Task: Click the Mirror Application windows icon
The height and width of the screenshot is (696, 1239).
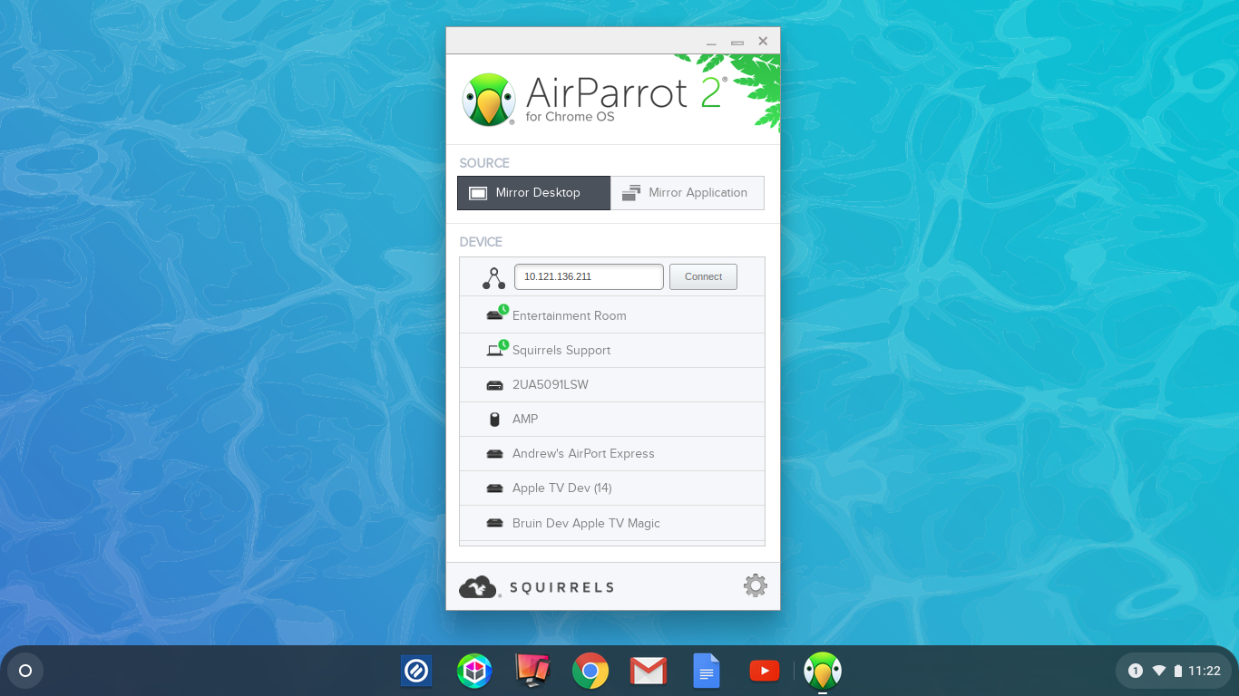Action: tap(631, 193)
